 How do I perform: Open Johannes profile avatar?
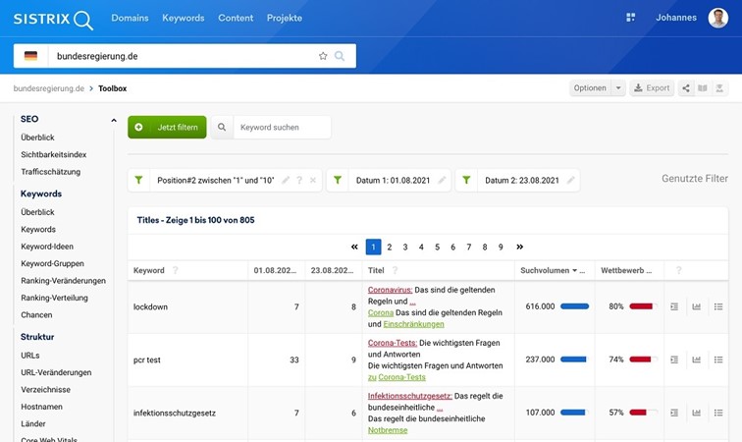(717, 18)
